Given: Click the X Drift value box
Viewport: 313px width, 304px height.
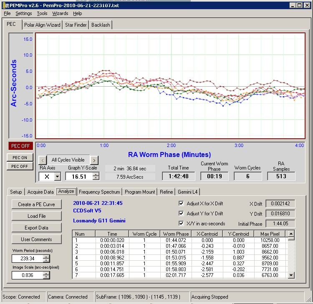Looking at the screenshot, I should (280, 203).
